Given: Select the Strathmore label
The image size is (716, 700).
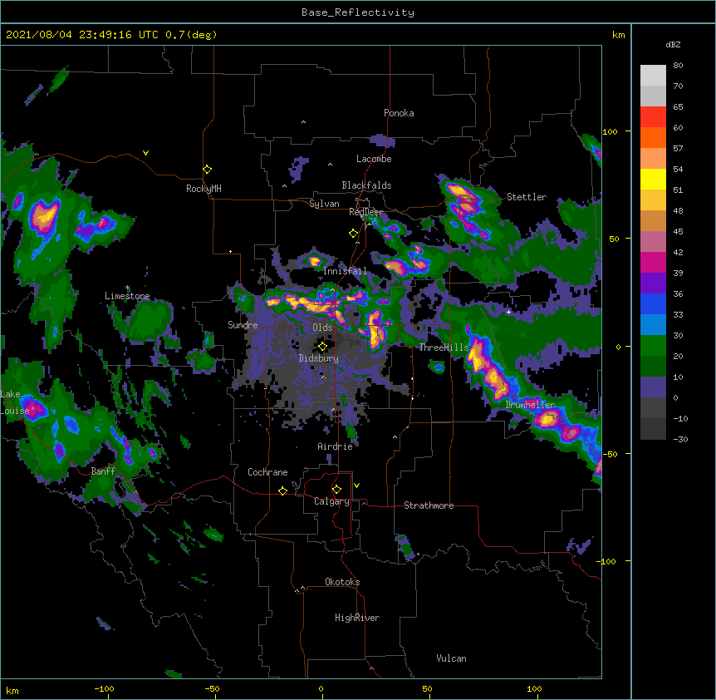Looking at the screenshot, I should (x=429, y=505).
